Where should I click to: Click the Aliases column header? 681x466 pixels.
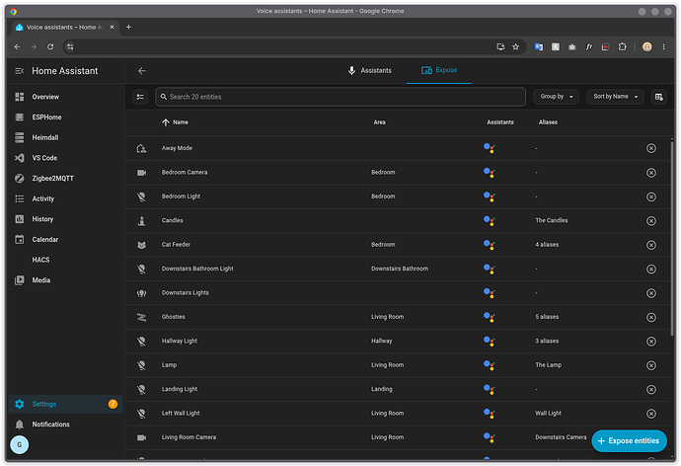pyautogui.click(x=548, y=122)
